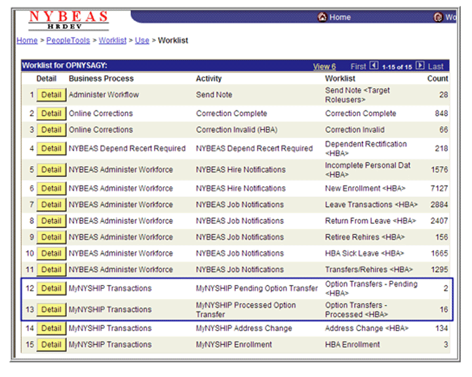Select 'Transfers/Rehires <HBA>' worklist cell
Image resolution: width=472 pixels, height=377 pixels.
tap(368, 270)
